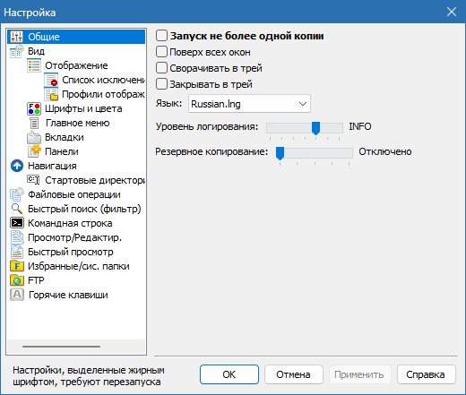This screenshot has height=395, width=466.
Task: Click the Вкладки folder icon
Action: pos(34,137)
